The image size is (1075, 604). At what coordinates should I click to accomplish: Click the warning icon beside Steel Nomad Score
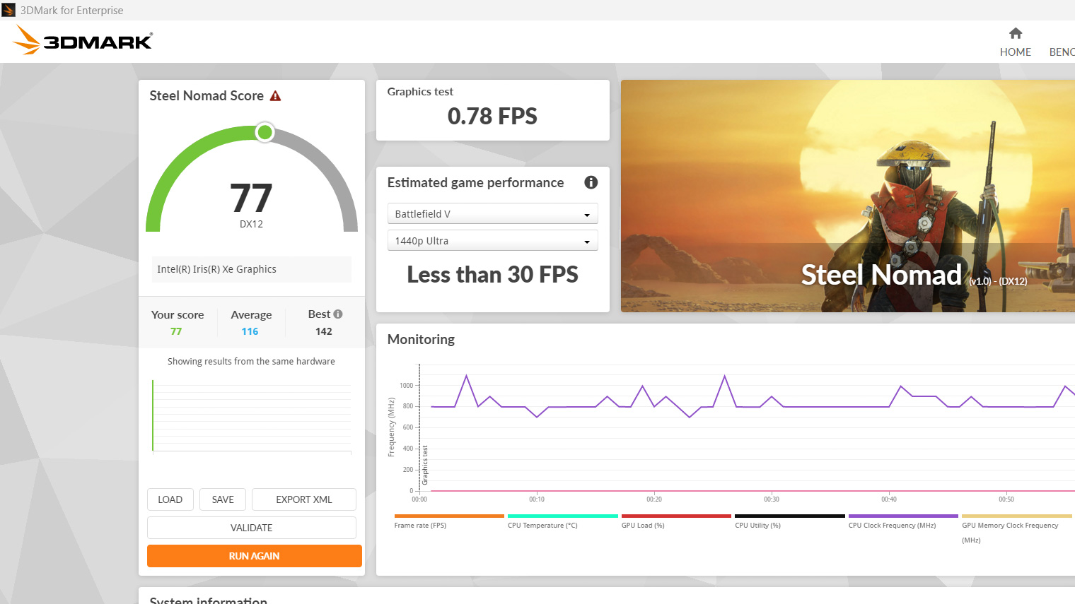click(x=276, y=96)
